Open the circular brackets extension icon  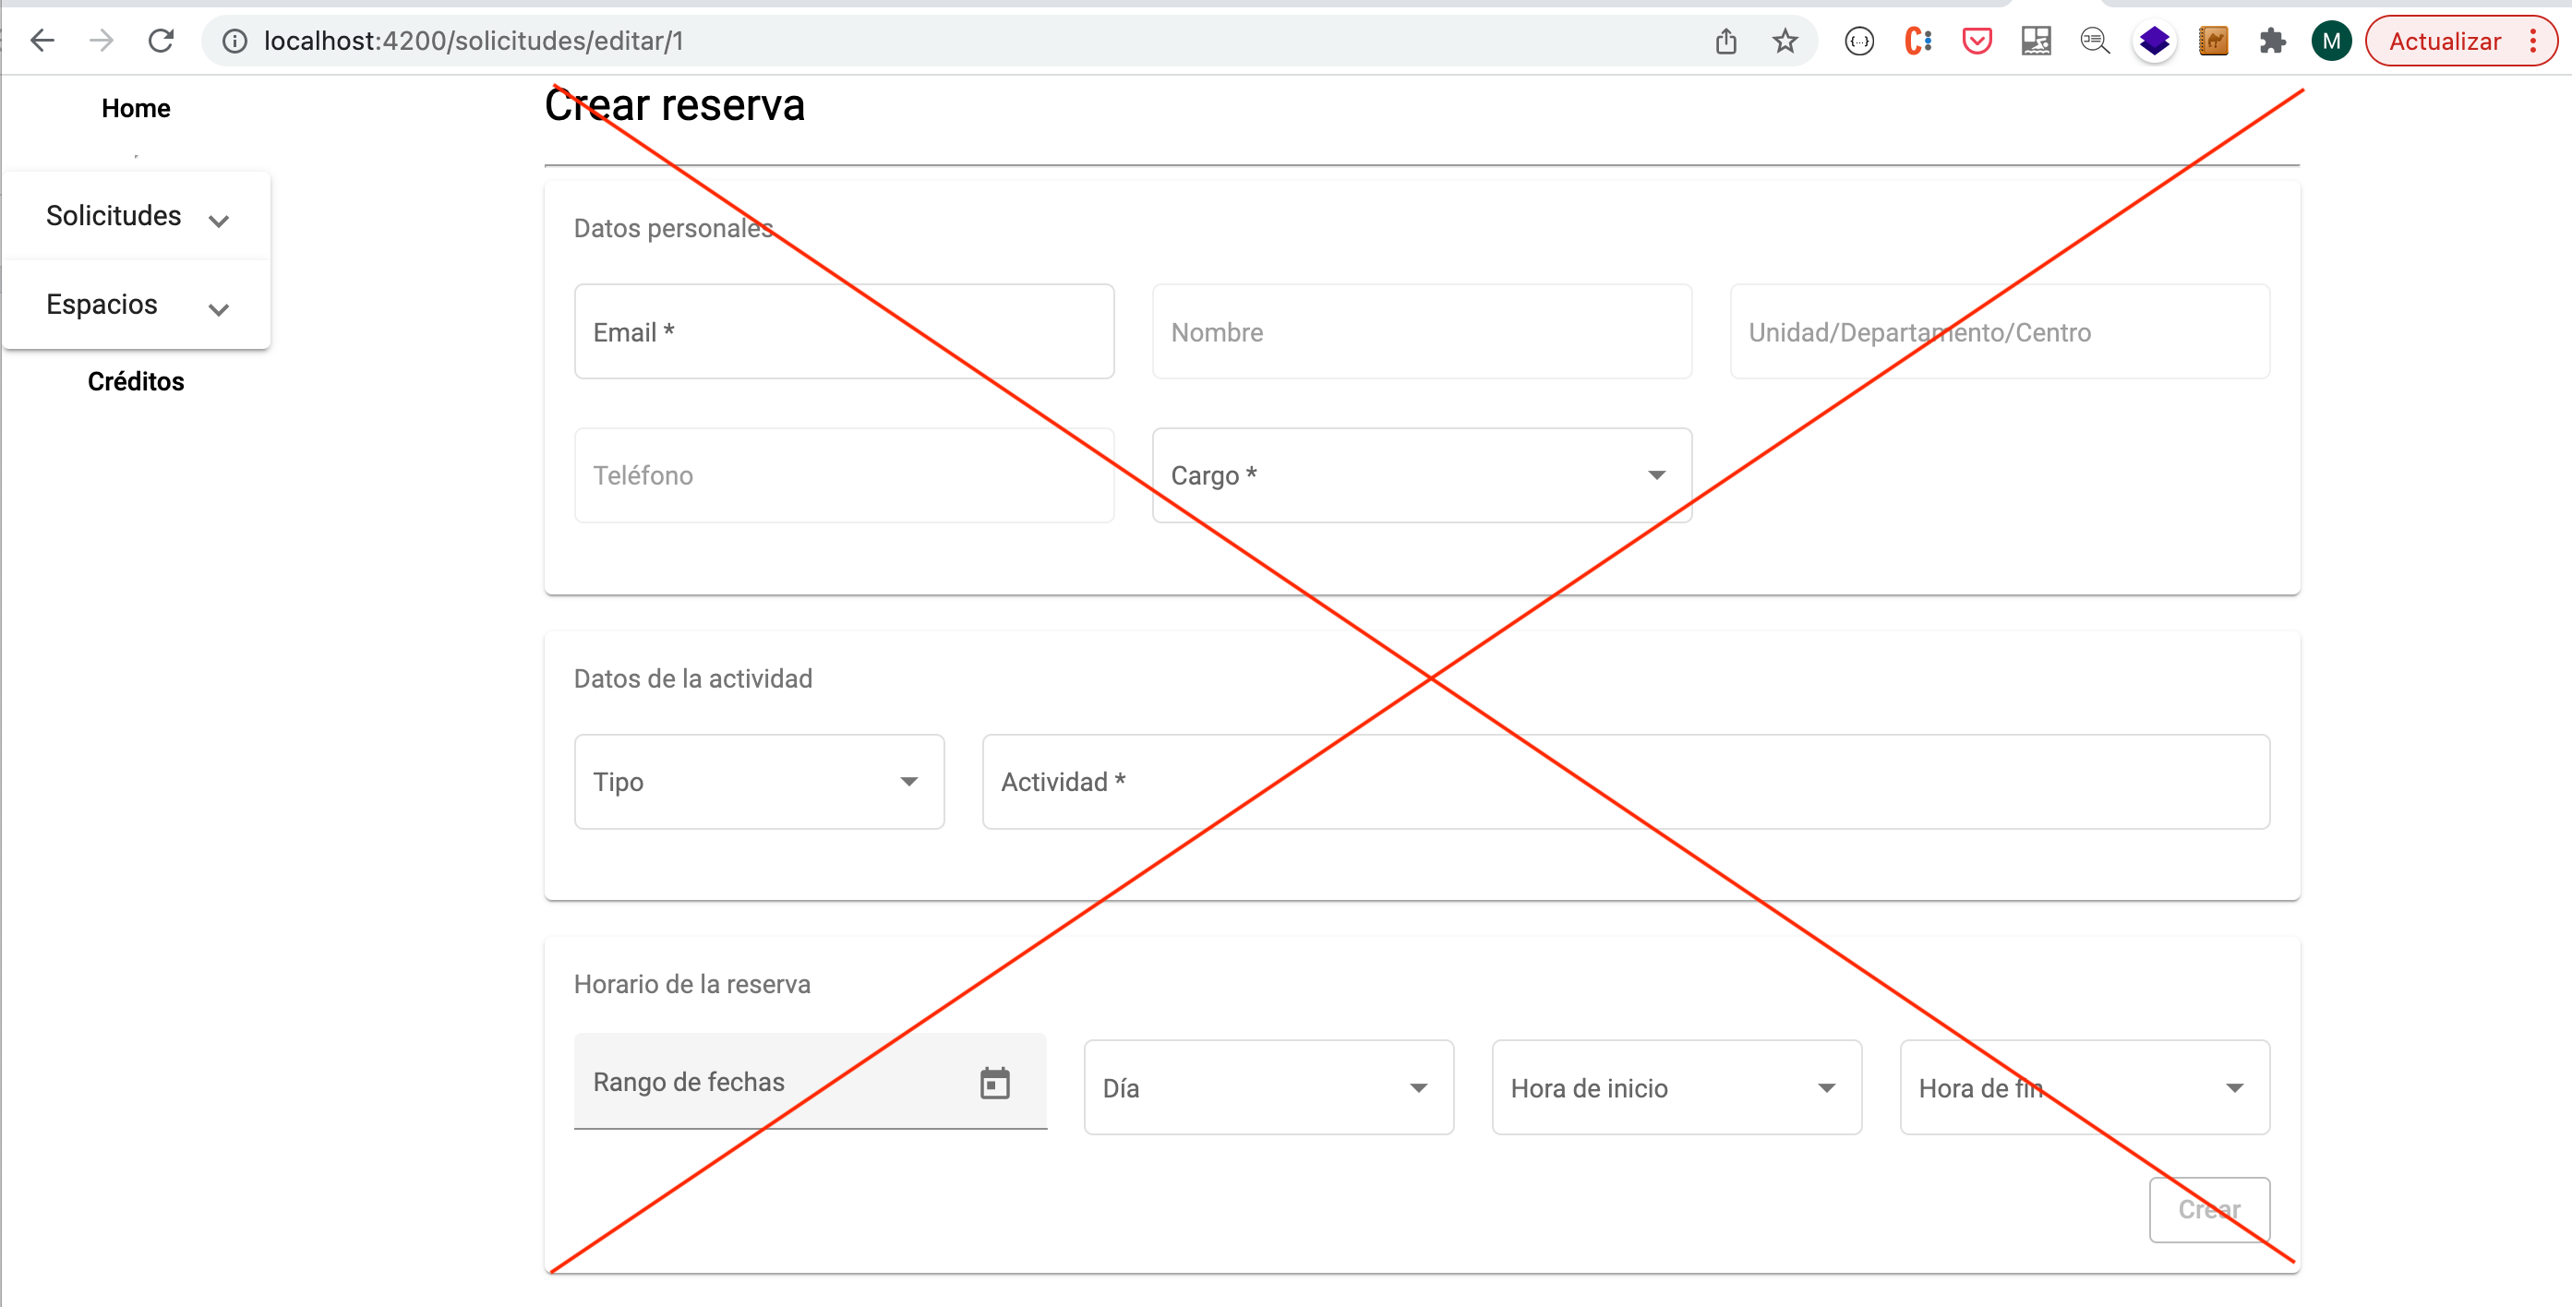click(x=1859, y=41)
